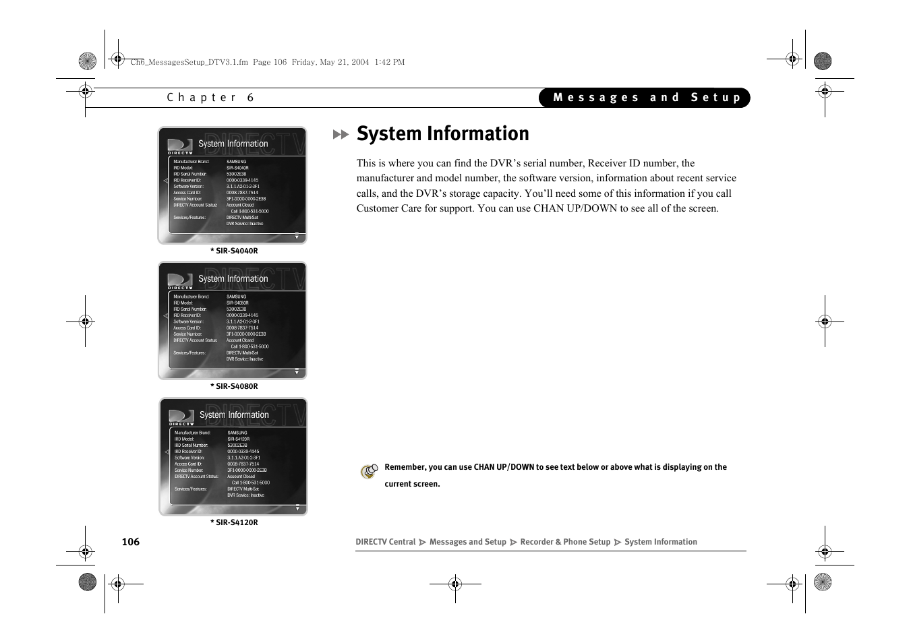The image size is (911, 643).
Task: Click breadcrumb arrow after DIRECTV Central
Action: click(423, 543)
